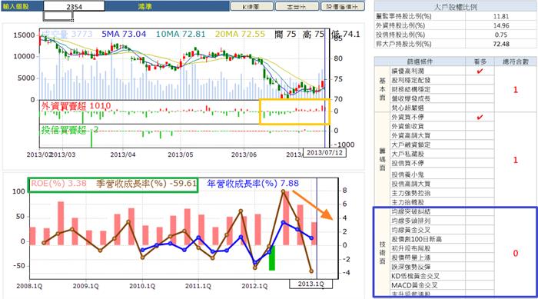This screenshot has width=538, height=299.
Task: Click the 外資買賣超 1010 label
Action: point(76,106)
